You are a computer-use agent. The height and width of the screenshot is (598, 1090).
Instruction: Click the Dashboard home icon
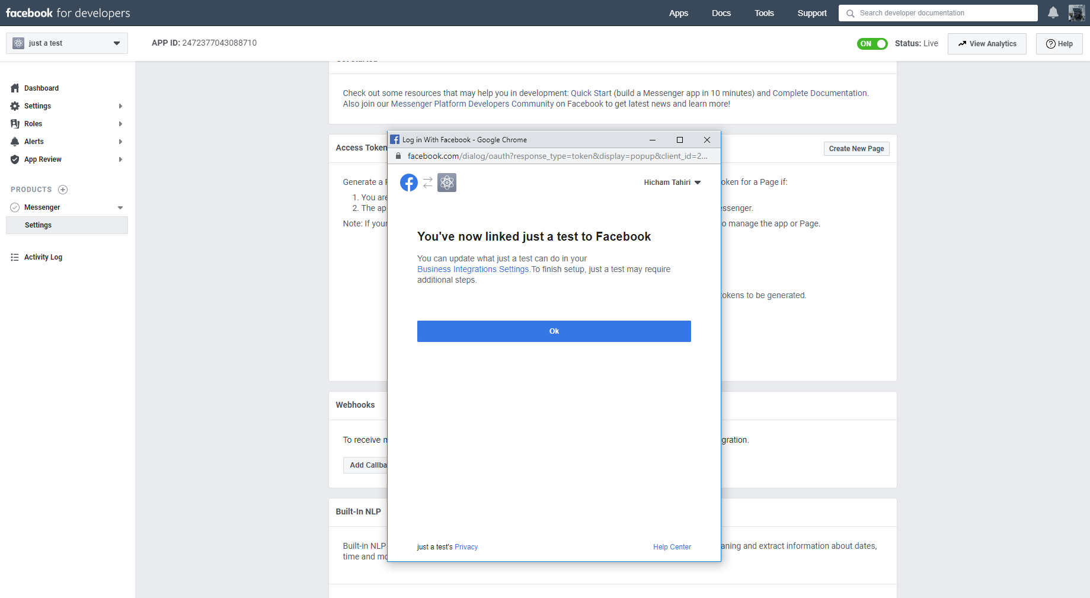pos(15,88)
